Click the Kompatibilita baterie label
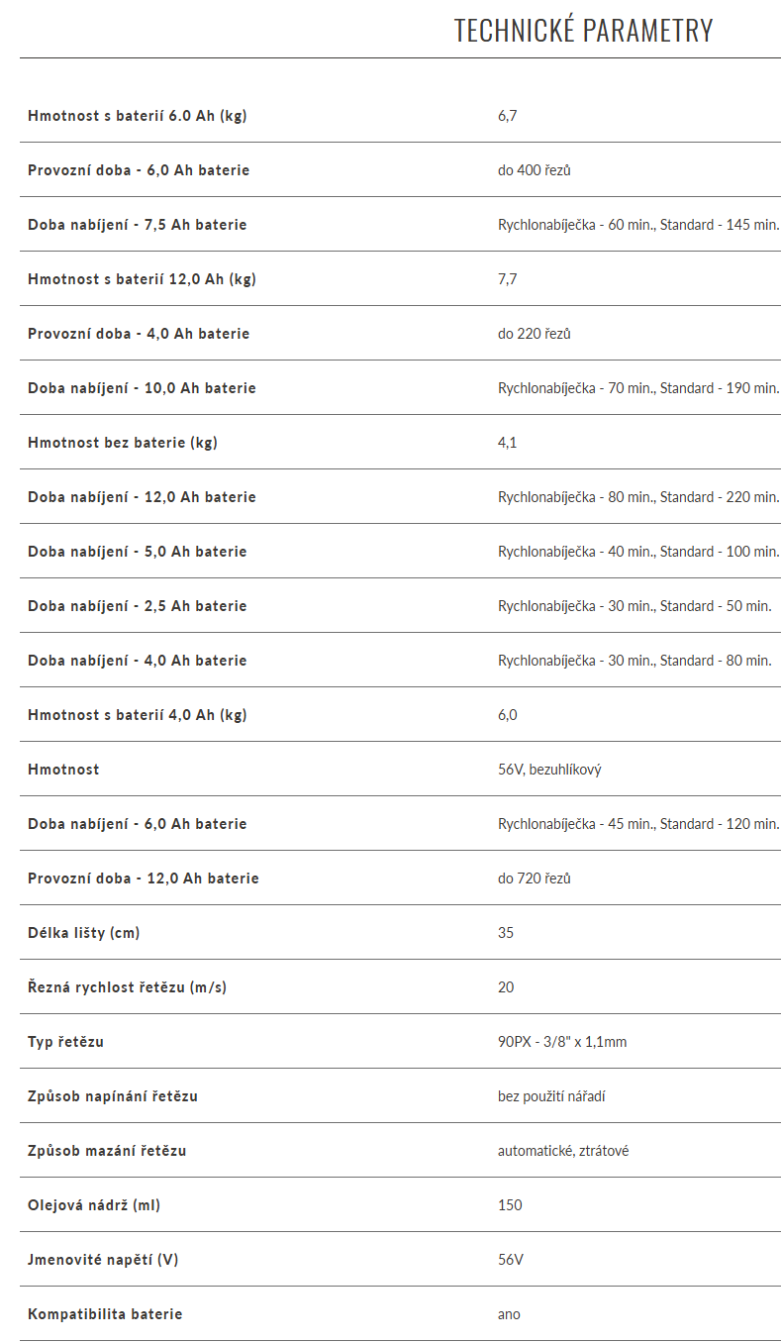 [105, 1314]
